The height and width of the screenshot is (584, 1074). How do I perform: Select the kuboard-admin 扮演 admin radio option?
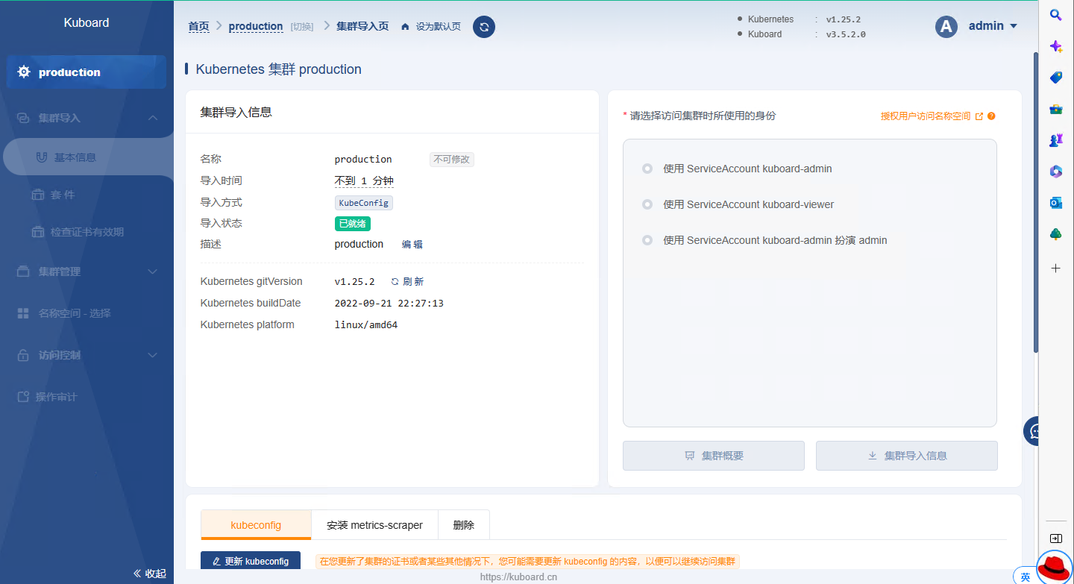647,240
